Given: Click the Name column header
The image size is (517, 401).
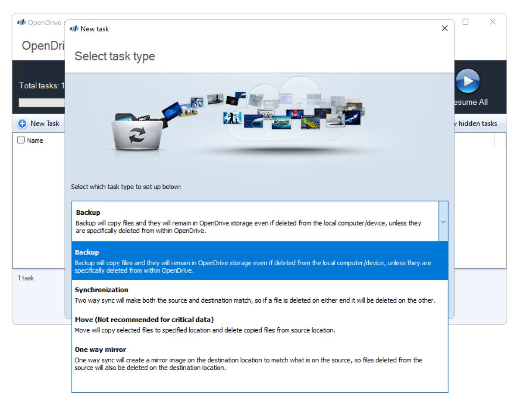Looking at the screenshot, I should pyautogui.click(x=35, y=141).
